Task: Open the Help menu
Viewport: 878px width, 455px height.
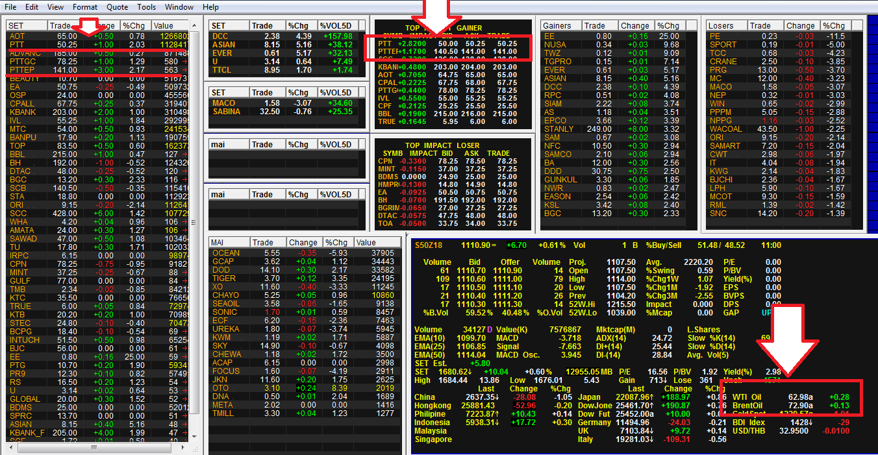Action: tap(210, 7)
